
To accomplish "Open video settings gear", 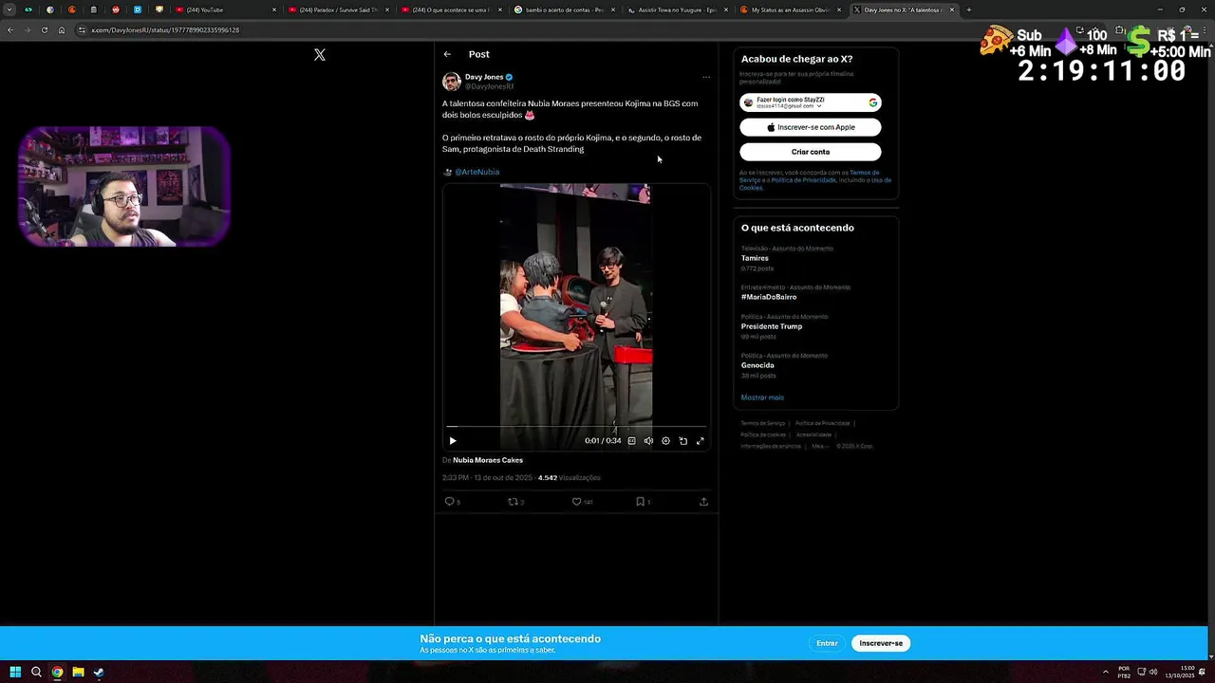I will [x=665, y=440].
